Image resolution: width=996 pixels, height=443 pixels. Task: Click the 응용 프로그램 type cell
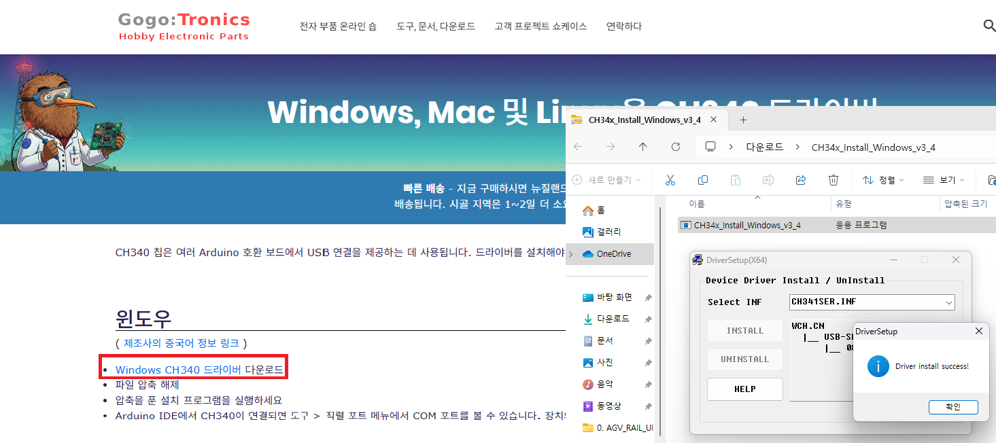coord(861,225)
